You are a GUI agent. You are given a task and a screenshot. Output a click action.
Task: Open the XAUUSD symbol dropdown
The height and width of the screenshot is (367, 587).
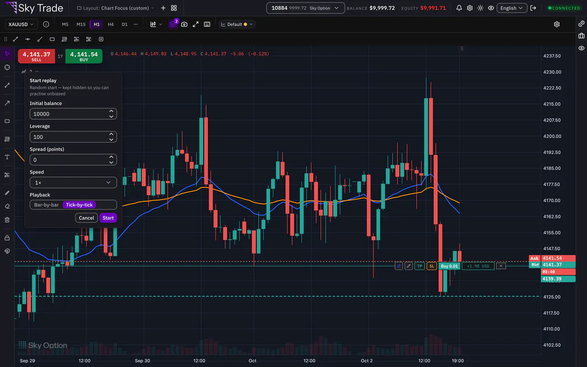21,24
